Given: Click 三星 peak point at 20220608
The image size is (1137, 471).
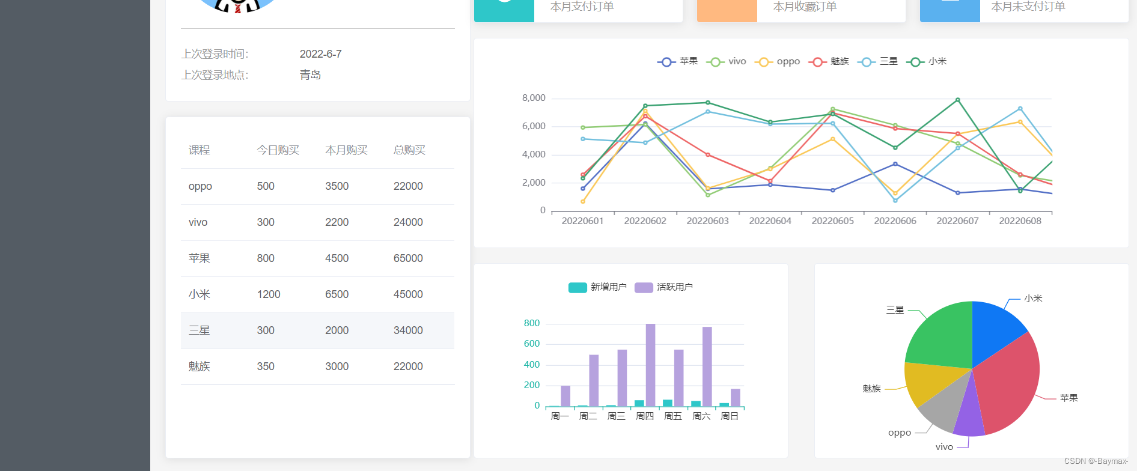Looking at the screenshot, I should tap(1020, 109).
